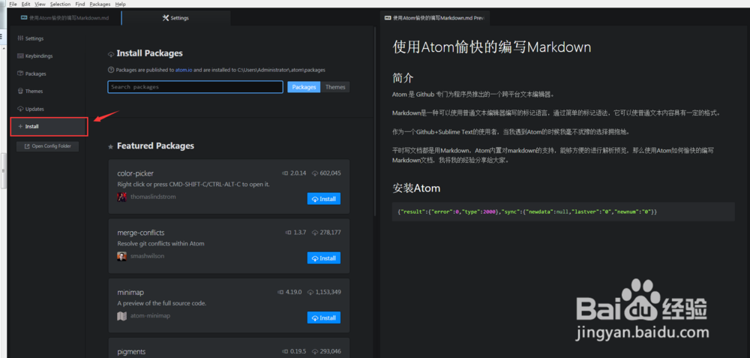The image size is (750, 358).
Task: Open the merge-conflicts package name
Action: tap(141, 233)
